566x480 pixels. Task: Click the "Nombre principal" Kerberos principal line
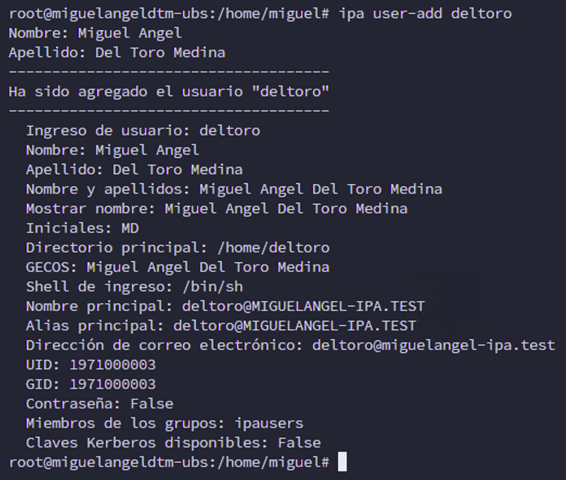(226, 306)
